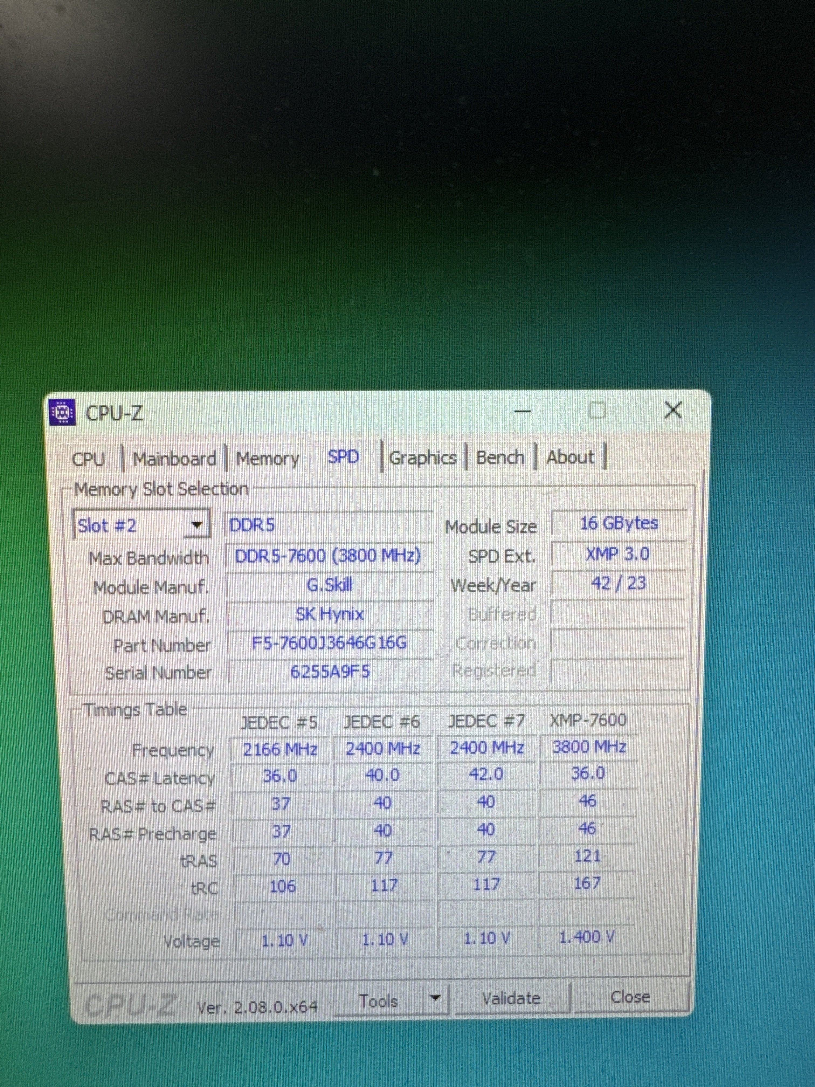Switch to the Graphics tab
The height and width of the screenshot is (1087, 815).
(x=423, y=458)
